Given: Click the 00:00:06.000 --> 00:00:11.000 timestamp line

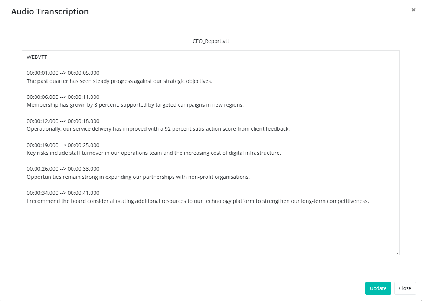Looking at the screenshot, I should click(63, 97).
